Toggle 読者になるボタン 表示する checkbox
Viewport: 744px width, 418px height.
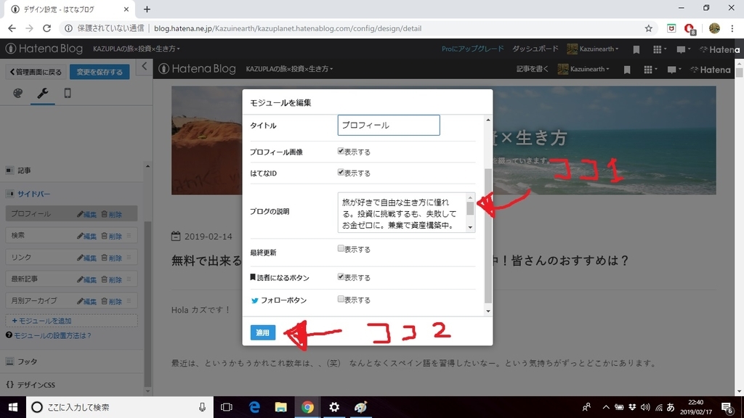click(x=341, y=276)
